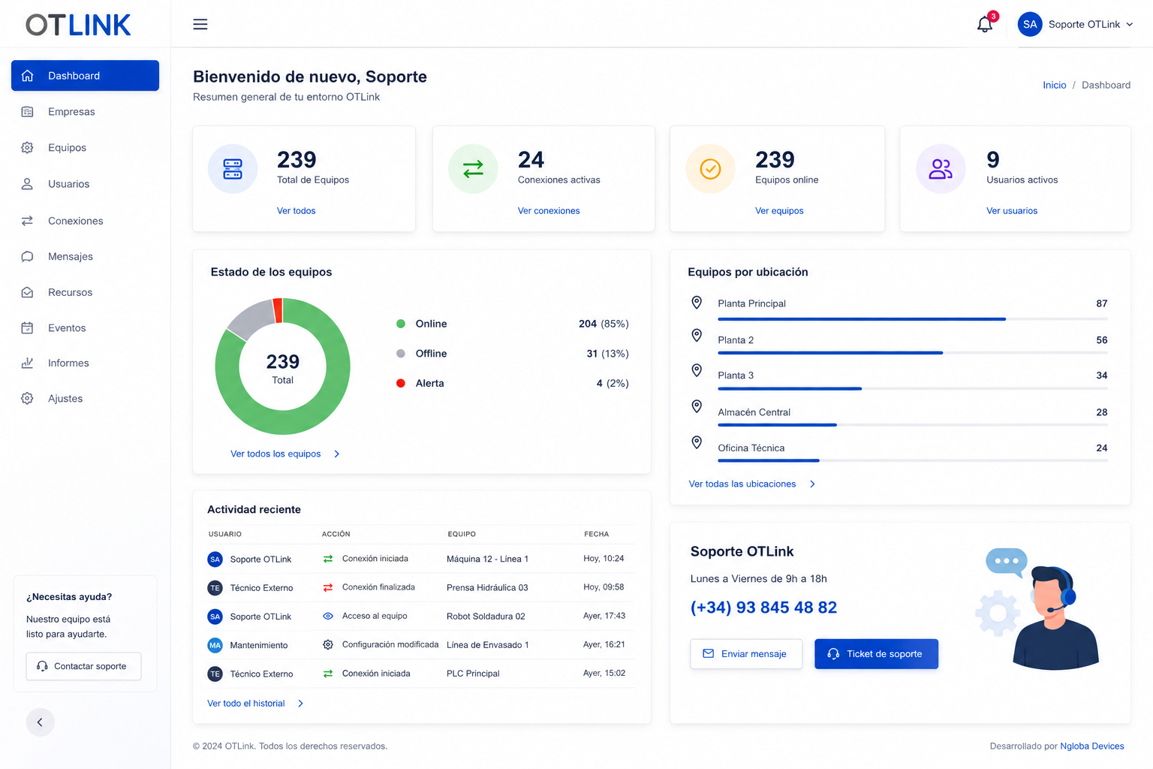Open Ver todas las ubicaciones link
This screenshot has width=1153, height=769.
click(742, 484)
